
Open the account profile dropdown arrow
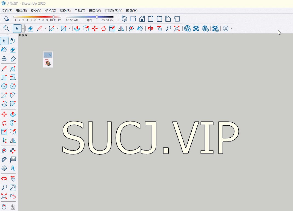pyautogui.click(x=232, y=28)
